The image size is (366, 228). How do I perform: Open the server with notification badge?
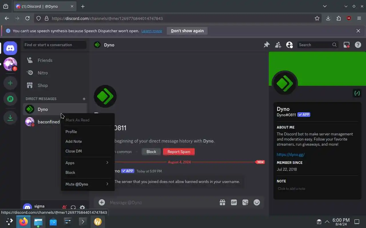point(10,64)
